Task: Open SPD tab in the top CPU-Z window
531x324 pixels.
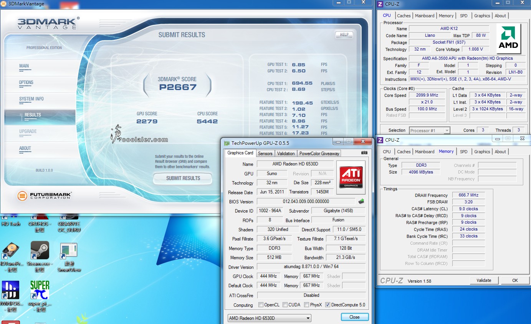Action: [x=464, y=16]
